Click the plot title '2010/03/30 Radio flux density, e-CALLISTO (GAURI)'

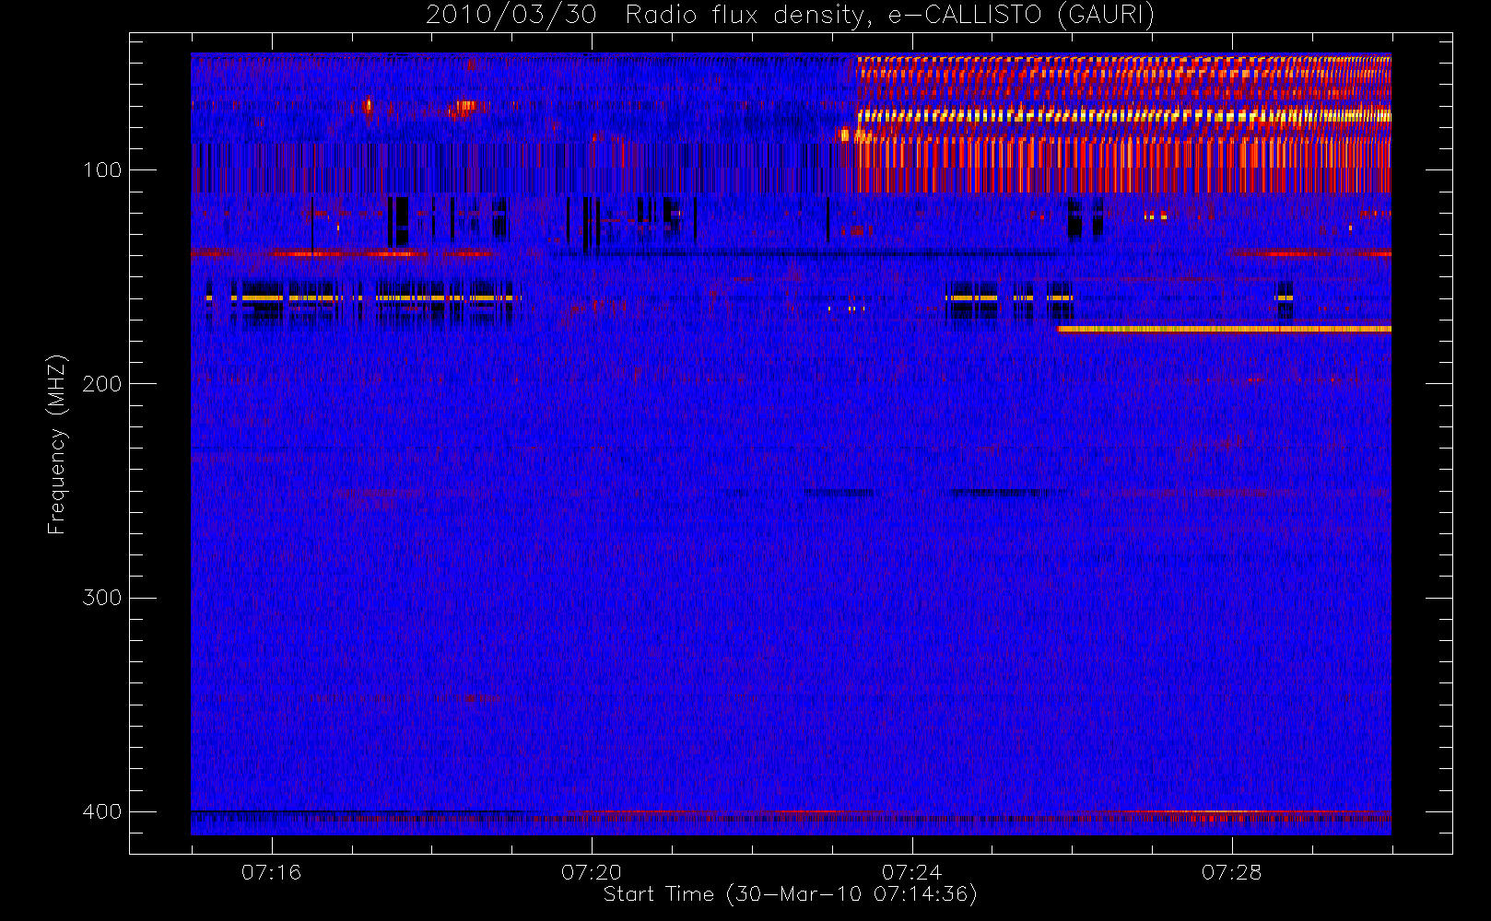coord(790,15)
